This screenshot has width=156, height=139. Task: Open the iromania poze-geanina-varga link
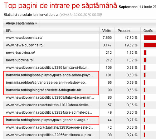tap(48, 120)
